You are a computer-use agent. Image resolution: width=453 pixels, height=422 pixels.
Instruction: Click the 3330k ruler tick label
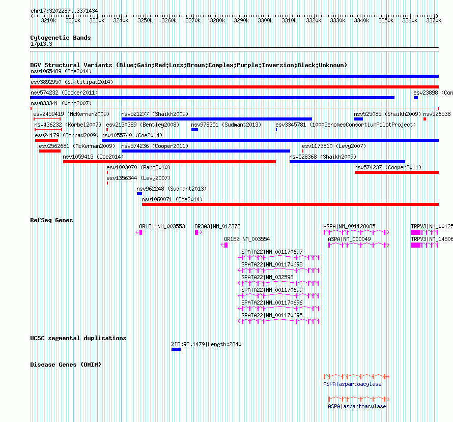click(337, 20)
